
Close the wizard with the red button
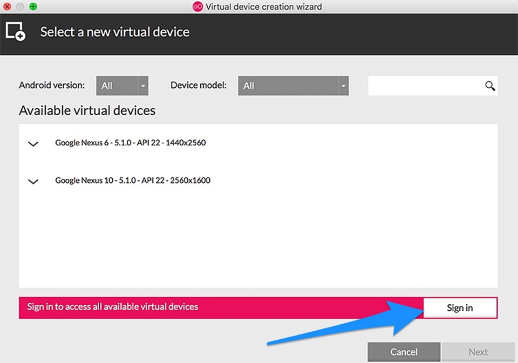(8, 7)
